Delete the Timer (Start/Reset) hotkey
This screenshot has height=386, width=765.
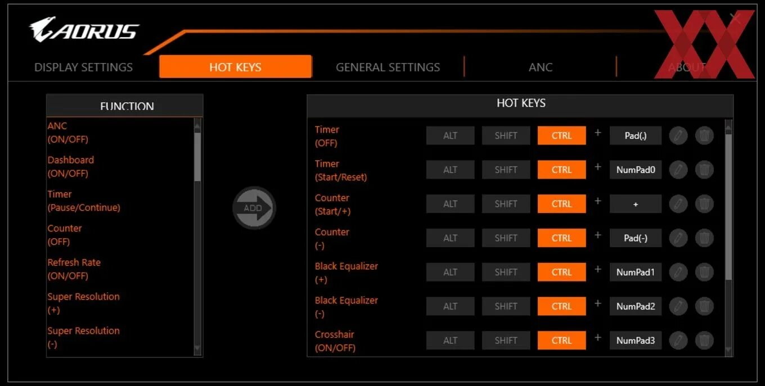point(704,169)
